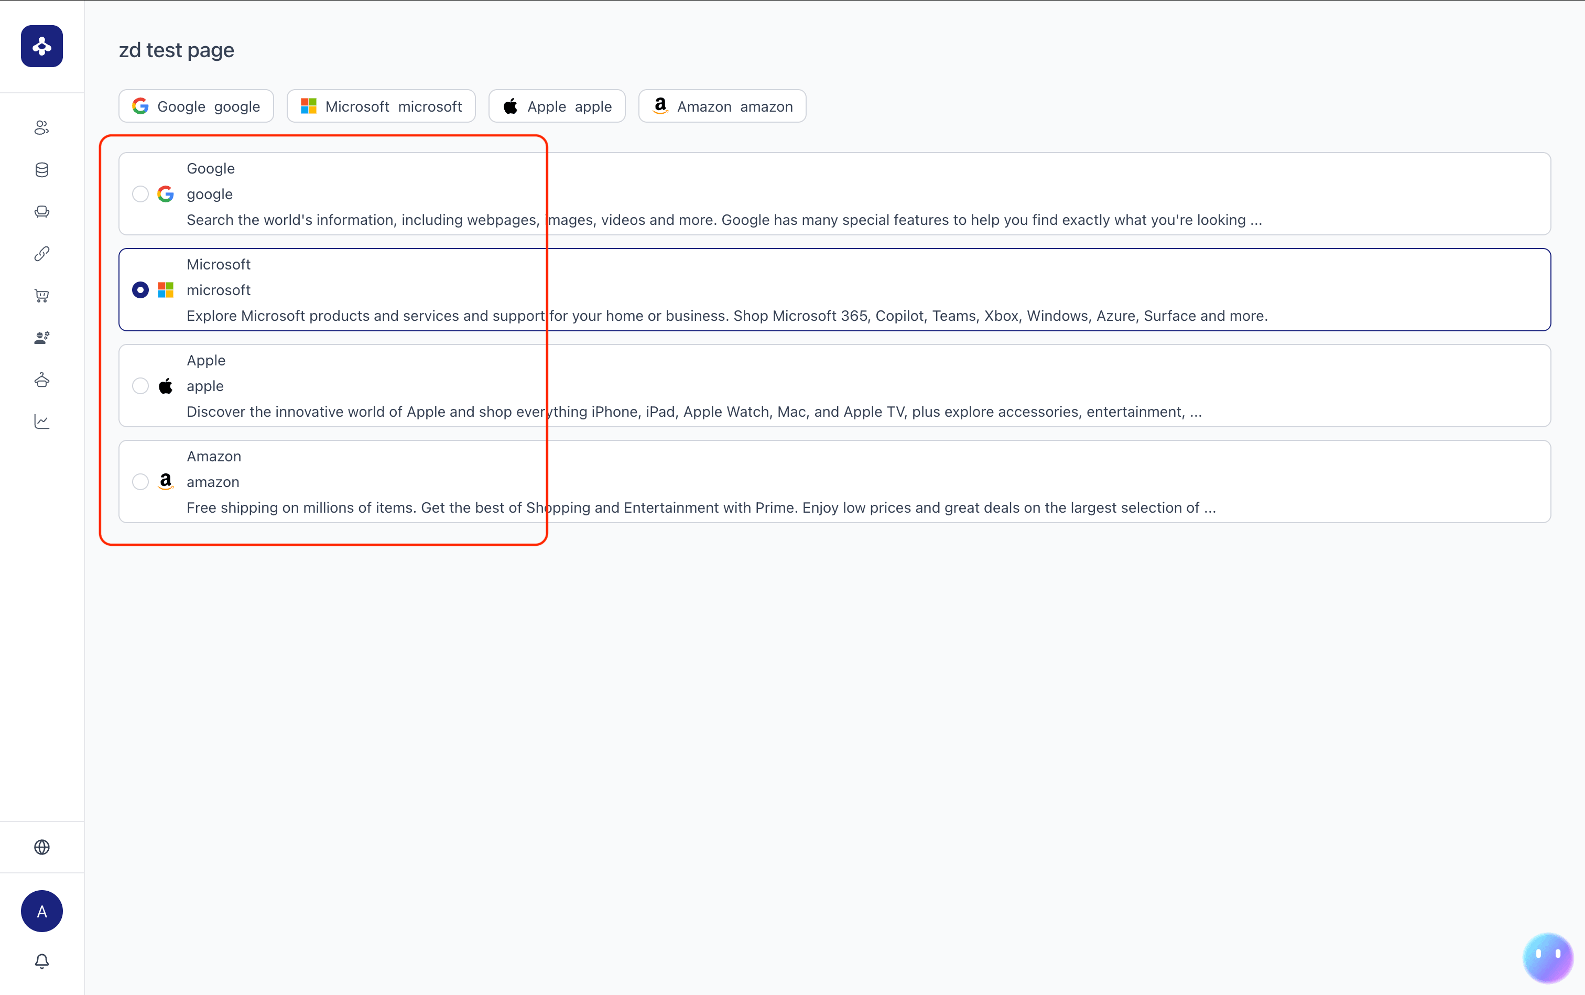This screenshot has width=1585, height=995.
Task: Open the users section from the sidebar
Action: click(42, 128)
